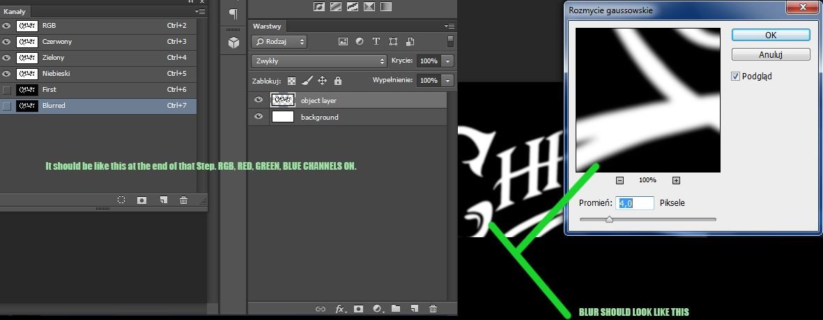Filter layers by adjustment layer icon
Screen dimensions: 823x320
360,41
